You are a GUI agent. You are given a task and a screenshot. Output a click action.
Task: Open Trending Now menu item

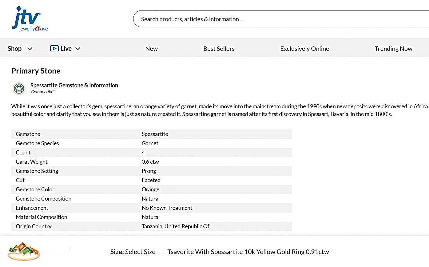pos(393,49)
